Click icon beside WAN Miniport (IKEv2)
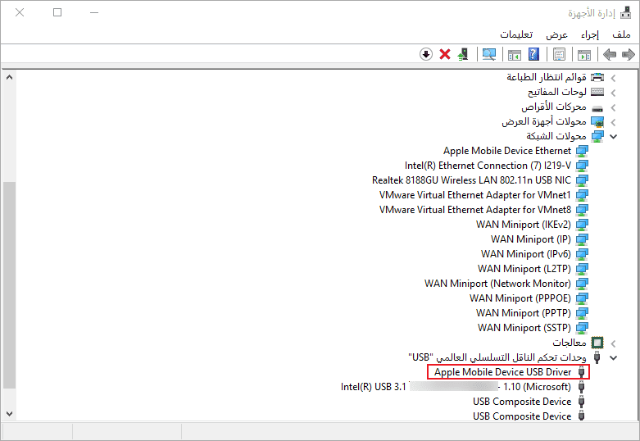 [x=582, y=225]
